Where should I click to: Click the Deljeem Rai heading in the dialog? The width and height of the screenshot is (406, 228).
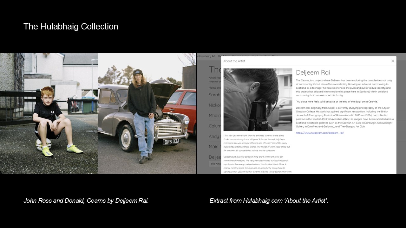pos(313,73)
